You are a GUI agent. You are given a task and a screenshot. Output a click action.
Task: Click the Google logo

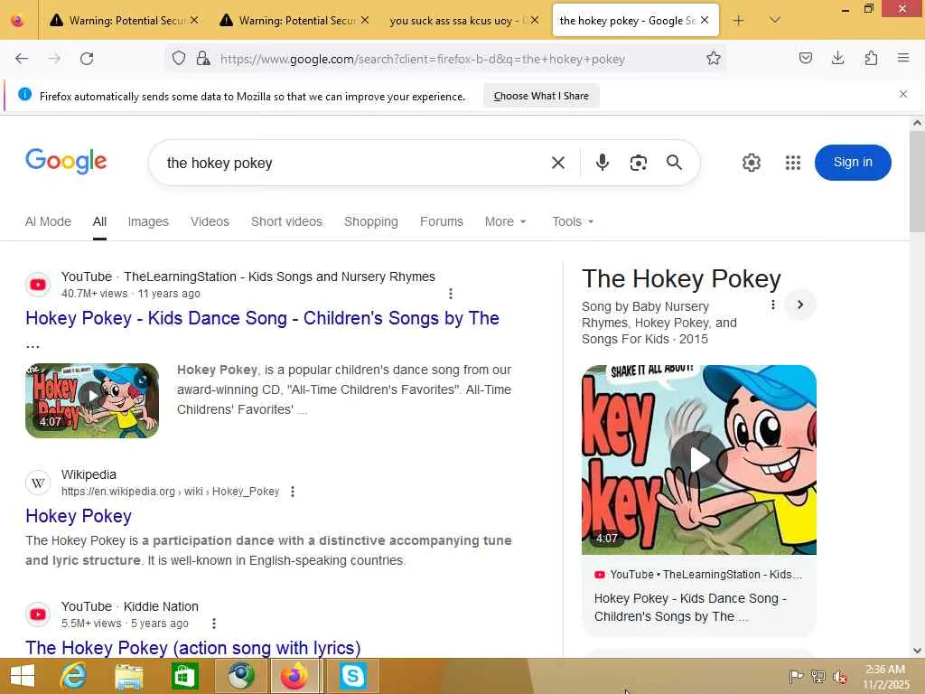pyautogui.click(x=66, y=161)
